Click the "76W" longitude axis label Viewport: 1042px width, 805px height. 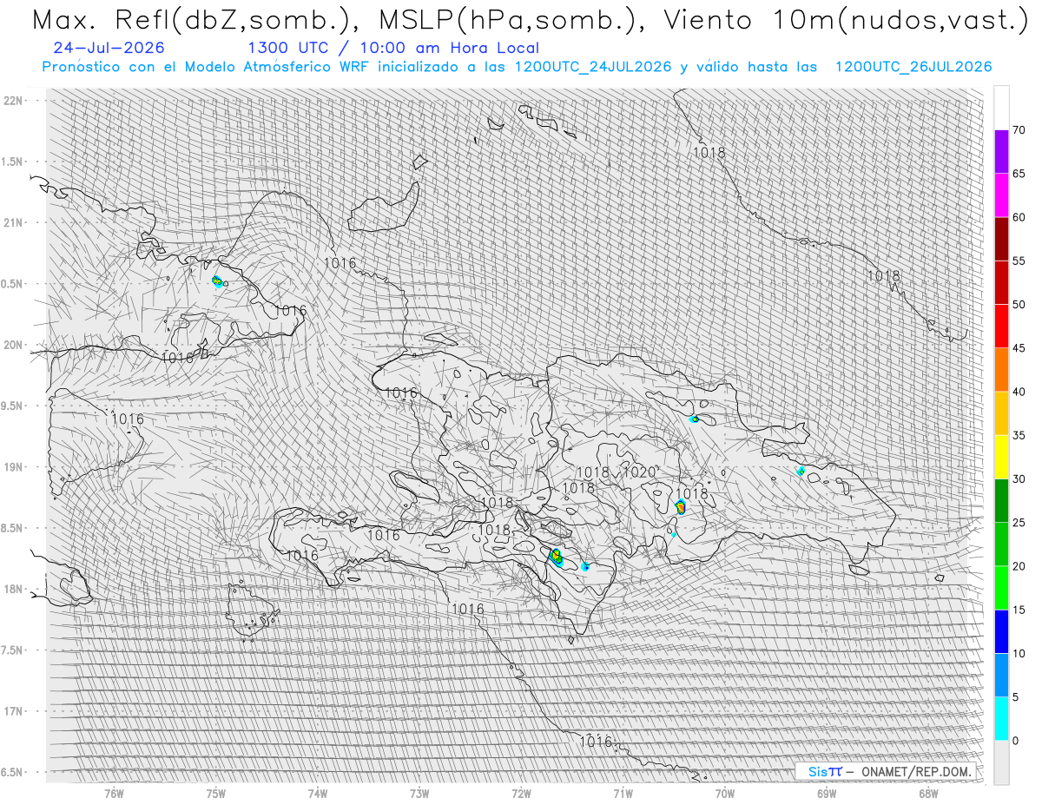pyautogui.click(x=114, y=793)
